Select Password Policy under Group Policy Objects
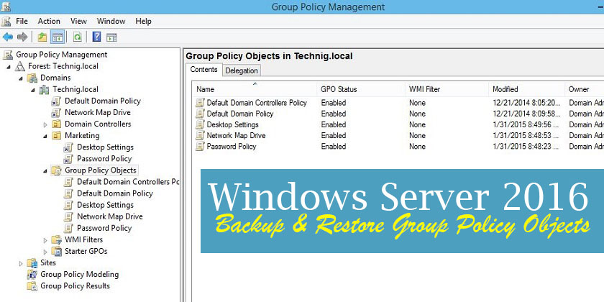Image resolution: width=604 pixels, height=302 pixels. pyautogui.click(x=104, y=228)
